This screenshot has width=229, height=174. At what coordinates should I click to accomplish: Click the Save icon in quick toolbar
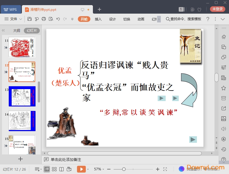coord(30,19)
